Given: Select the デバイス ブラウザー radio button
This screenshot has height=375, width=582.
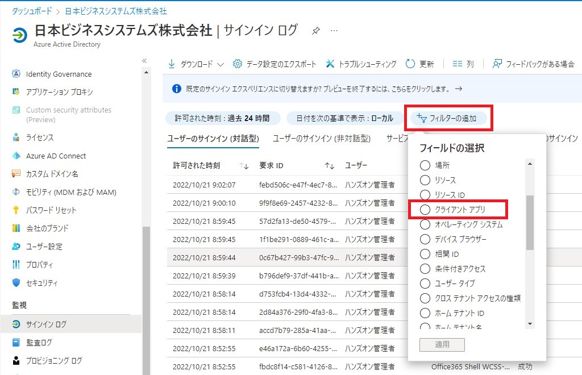Looking at the screenshot, I should [x=425, y=239].
